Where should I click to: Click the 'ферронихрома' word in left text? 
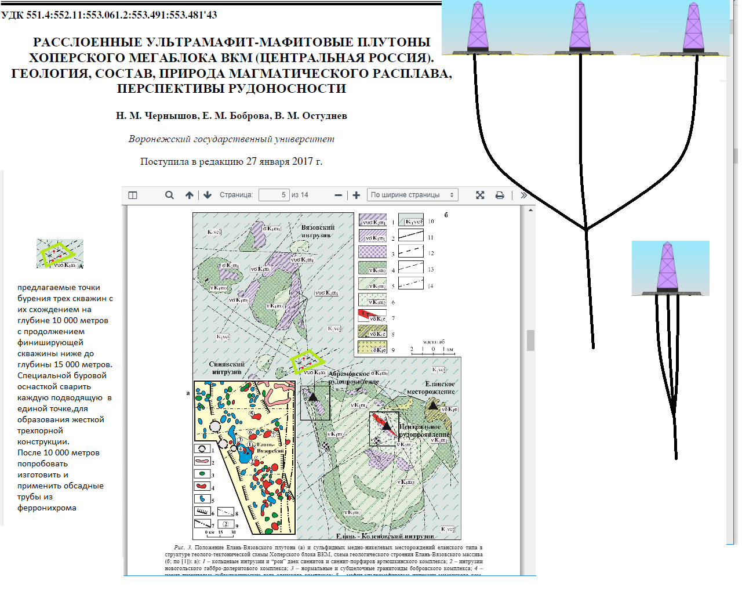tap(47, 508)
